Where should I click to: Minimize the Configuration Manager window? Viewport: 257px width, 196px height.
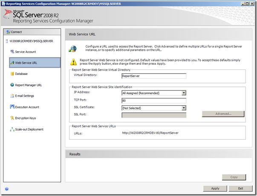point(243,3)
